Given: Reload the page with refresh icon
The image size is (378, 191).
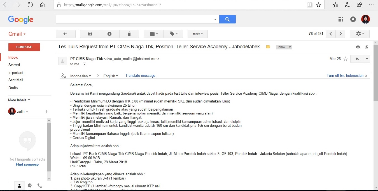Looking at the screenshot, I should (x=30, y=5).
